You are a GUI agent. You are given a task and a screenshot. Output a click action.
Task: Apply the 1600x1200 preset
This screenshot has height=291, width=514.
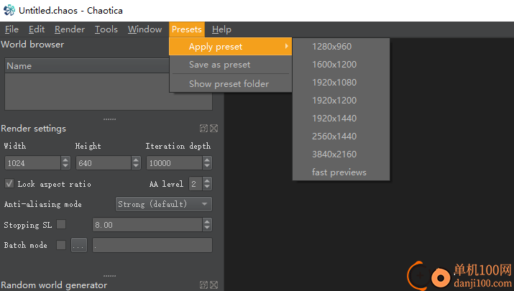[x=341, y=65]
